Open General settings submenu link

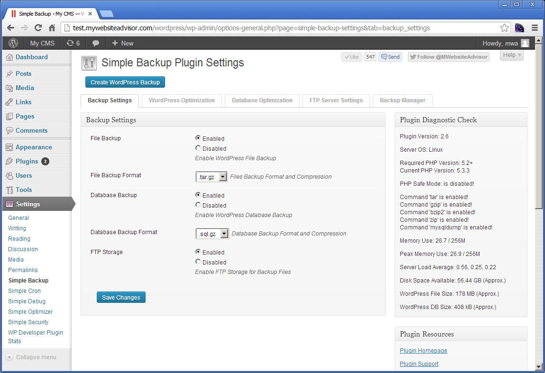[18, 218]
